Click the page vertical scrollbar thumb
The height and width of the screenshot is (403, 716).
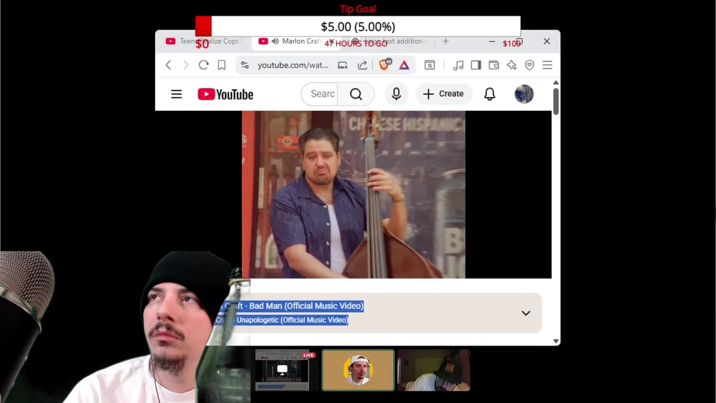tap(555, 101)
